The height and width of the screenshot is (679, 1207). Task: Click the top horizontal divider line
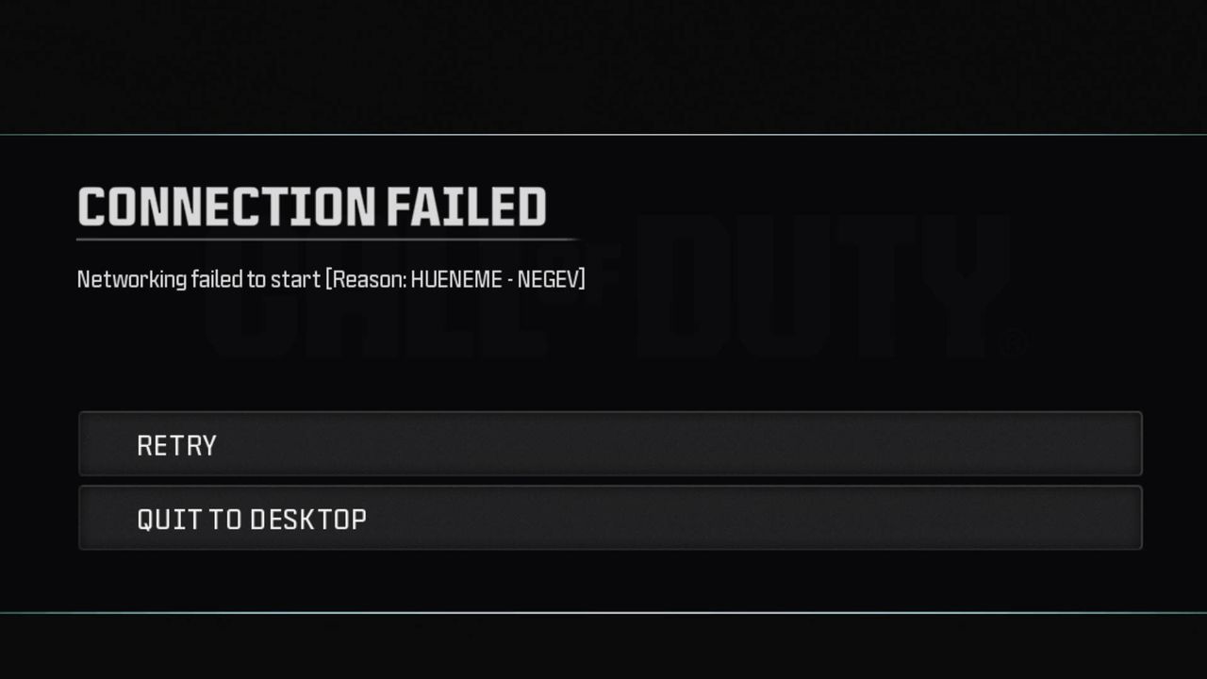[603, 135]
